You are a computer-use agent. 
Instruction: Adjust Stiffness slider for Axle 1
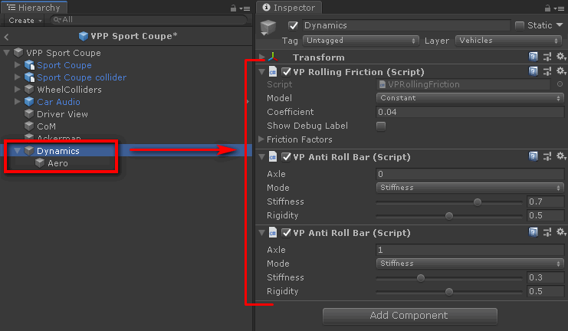pos(449,278)
